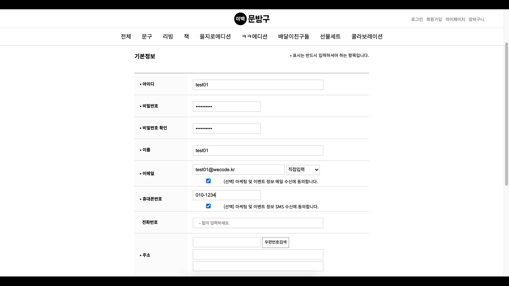Open the 직접입력 email domain dropdown
The height and width of the screenshot is (286, 509).
pos(303,170)
